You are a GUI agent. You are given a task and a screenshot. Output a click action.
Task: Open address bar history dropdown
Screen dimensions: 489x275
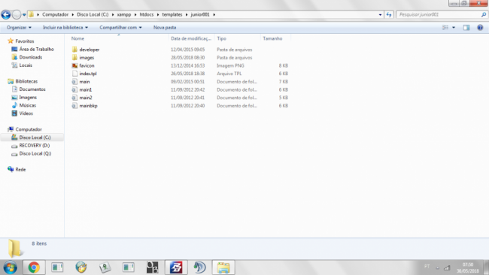pyautogui.click(x=380, y=14)
